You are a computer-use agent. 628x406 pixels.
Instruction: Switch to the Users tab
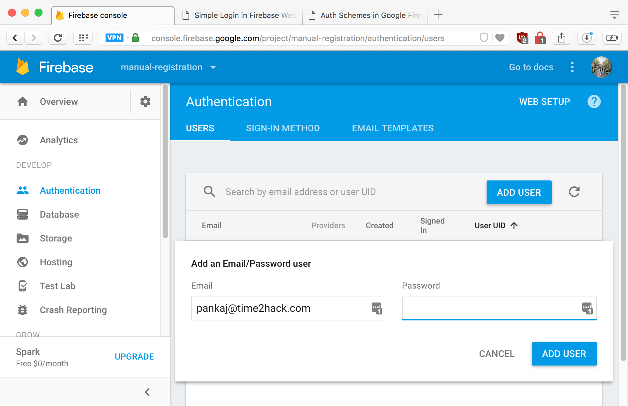pos(200,128)
